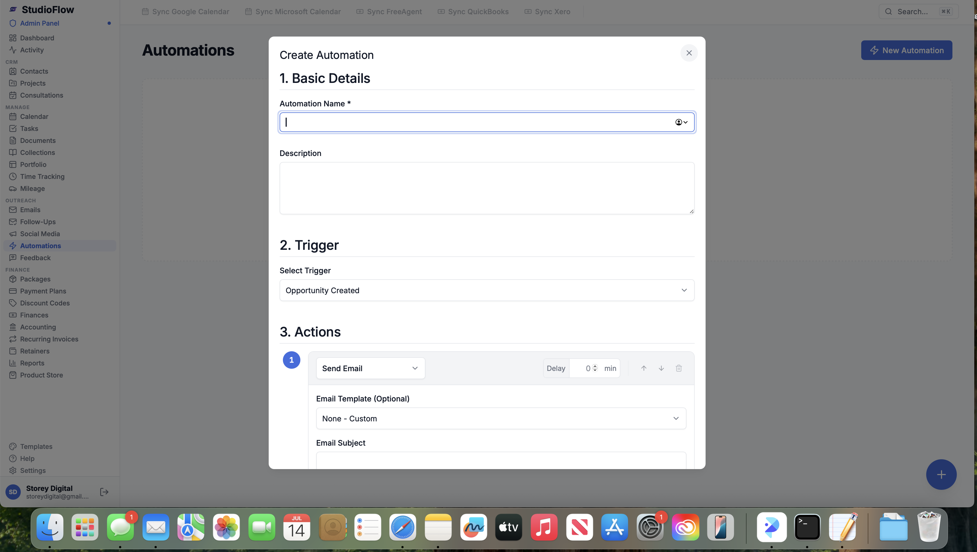Click the Discount Codes tag icon
Image resolution: width=977 pixels, height=552 pixels.
coord(13,303)
